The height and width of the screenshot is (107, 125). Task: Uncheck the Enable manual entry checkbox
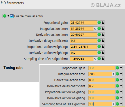point(12,16)
